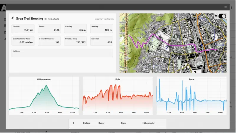Click the running activity icon

pos(13,18)
